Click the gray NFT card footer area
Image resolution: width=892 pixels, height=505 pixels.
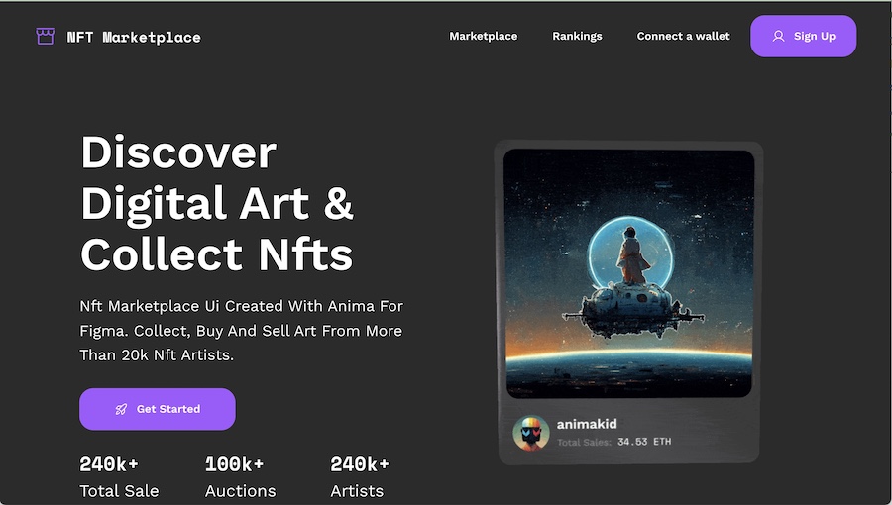(628, 432)
